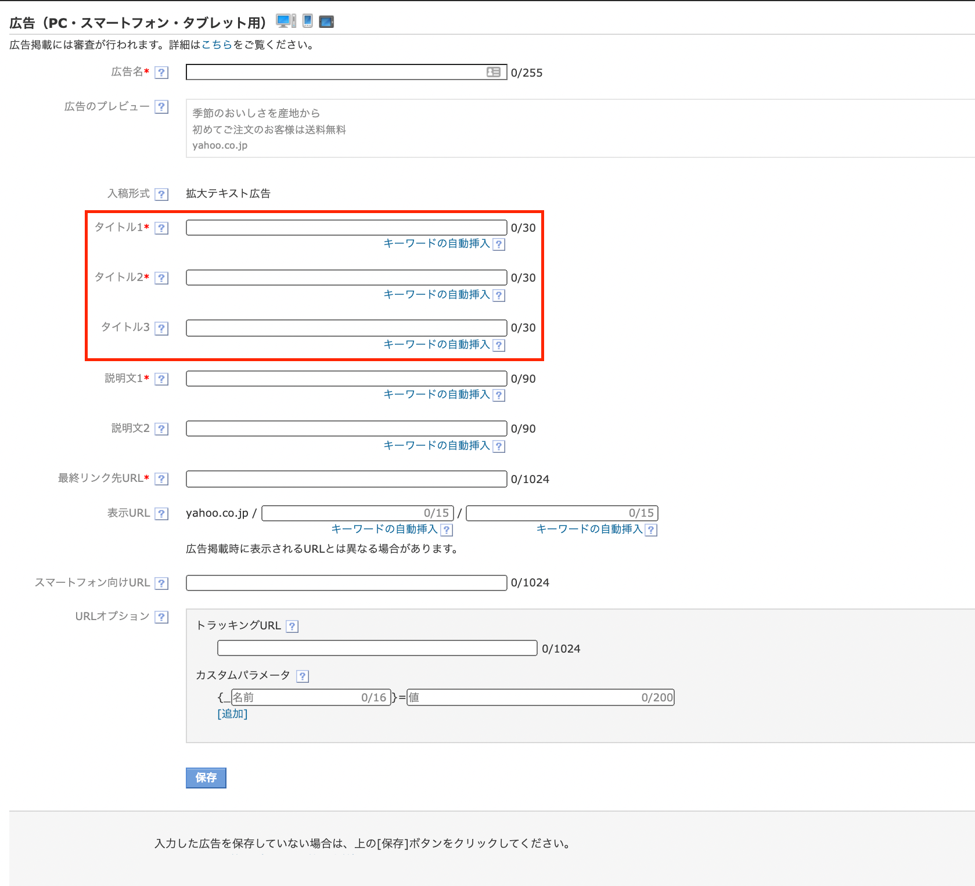Show help for 説明文2 label
The image size is (975, 886).
coord(162,428)
